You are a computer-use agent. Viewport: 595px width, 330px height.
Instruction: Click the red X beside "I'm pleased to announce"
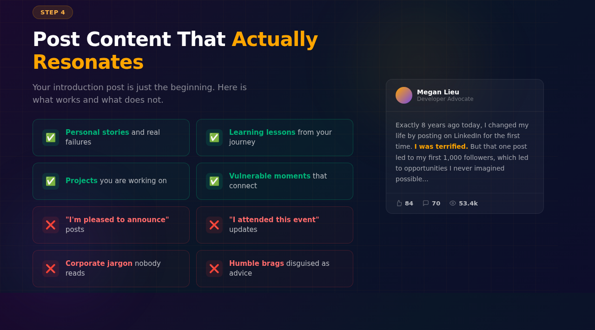[x=51, y=225]
